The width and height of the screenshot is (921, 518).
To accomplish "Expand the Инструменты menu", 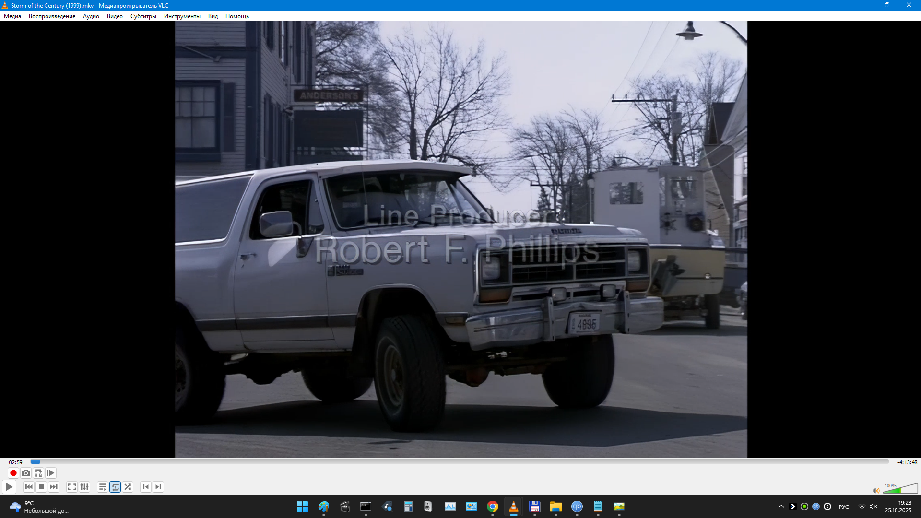I will click(x=182, y=16).
